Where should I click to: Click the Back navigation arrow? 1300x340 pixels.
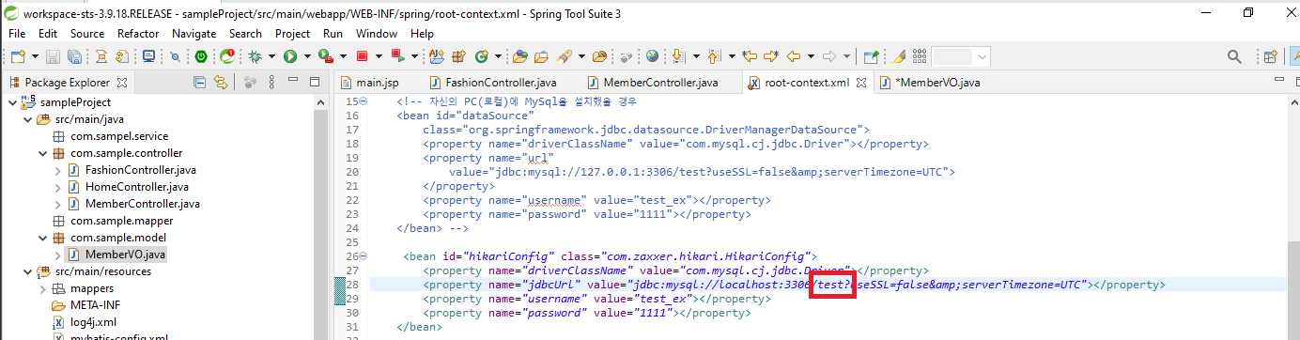[793, 56]
